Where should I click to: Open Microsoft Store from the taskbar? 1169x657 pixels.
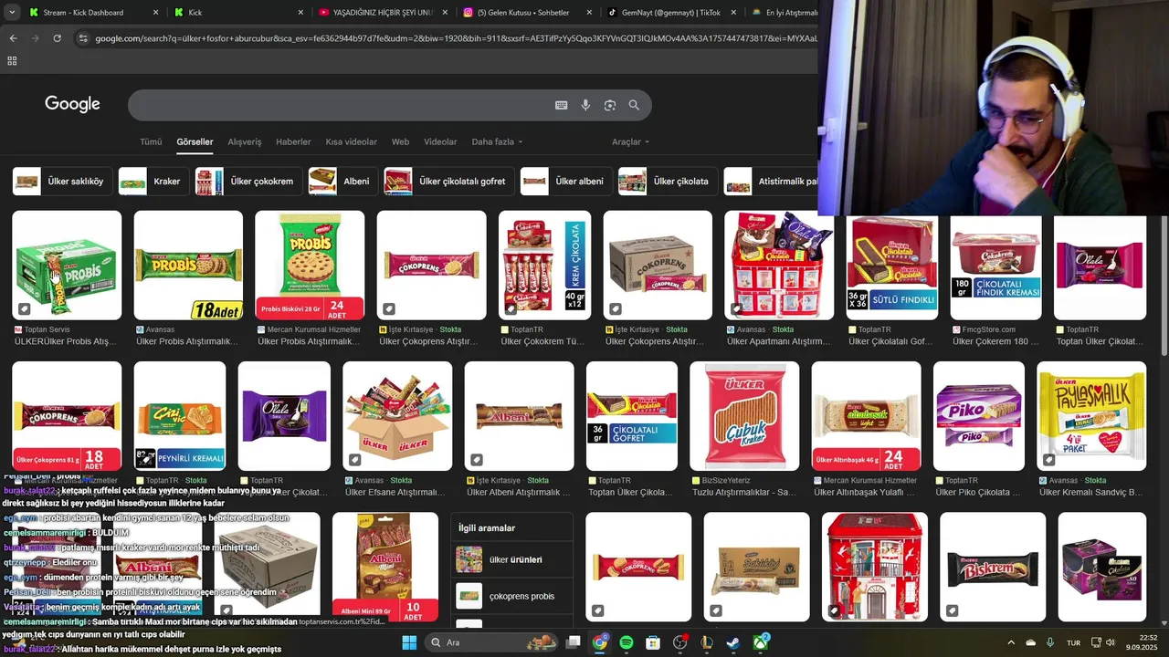(653, 642)
